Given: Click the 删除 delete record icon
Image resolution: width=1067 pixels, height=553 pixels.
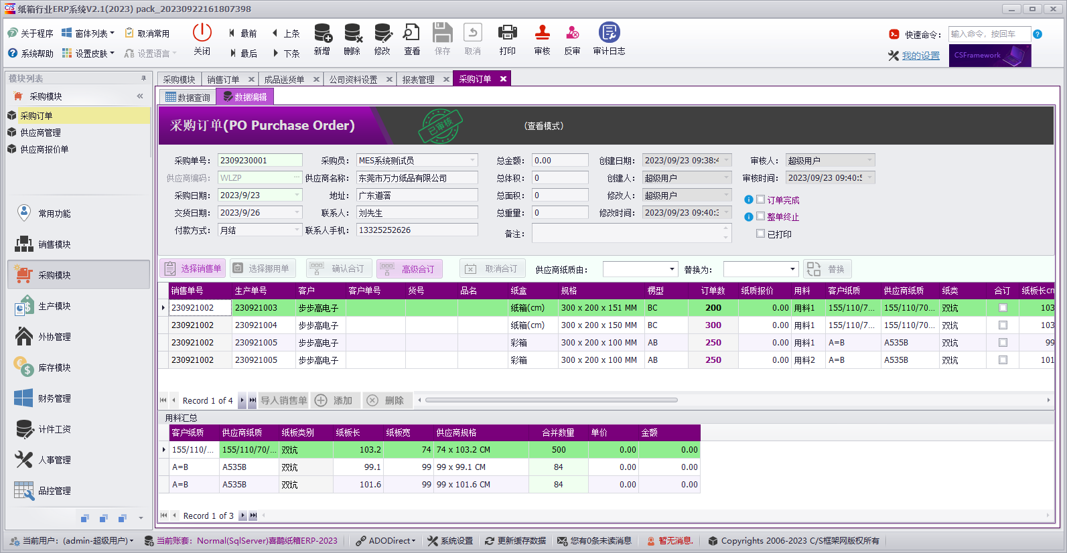Looking at the screenshot, I should pos(353,33).
